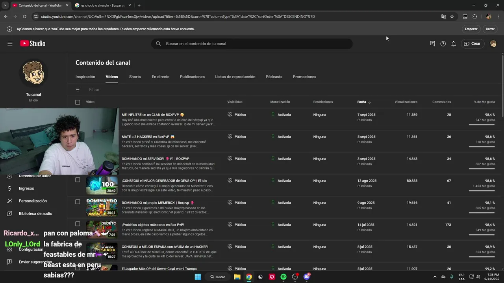Open the Help question mark icon
Screen dimensions: 504x283
coord(443,44)
